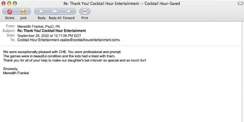244x122 pixels.
Task: Select sender name Meredith Frankel, PsyD, PA
Action: click(38, 27)
